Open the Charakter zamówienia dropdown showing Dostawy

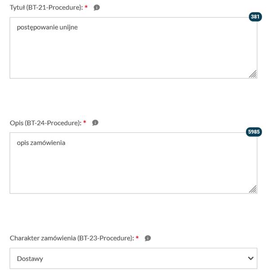point(134,259)
